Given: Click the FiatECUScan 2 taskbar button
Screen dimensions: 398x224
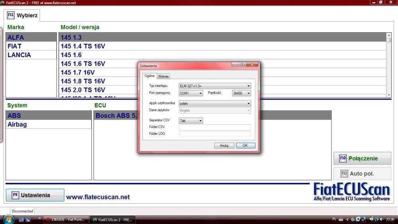Looking at the screenshot, I should [x=113, y=220].
